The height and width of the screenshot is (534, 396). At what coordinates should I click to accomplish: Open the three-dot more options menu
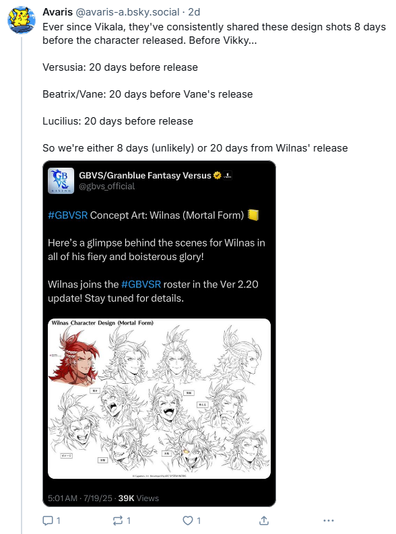329,521
